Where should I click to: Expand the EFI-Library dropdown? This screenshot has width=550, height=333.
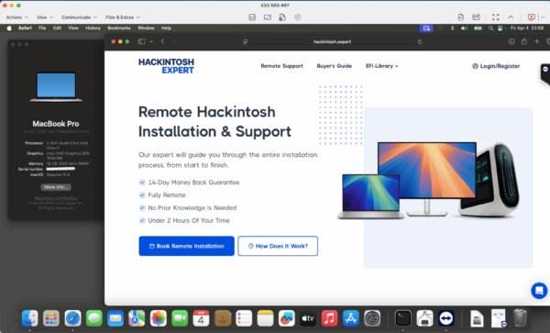pos(382,66)
